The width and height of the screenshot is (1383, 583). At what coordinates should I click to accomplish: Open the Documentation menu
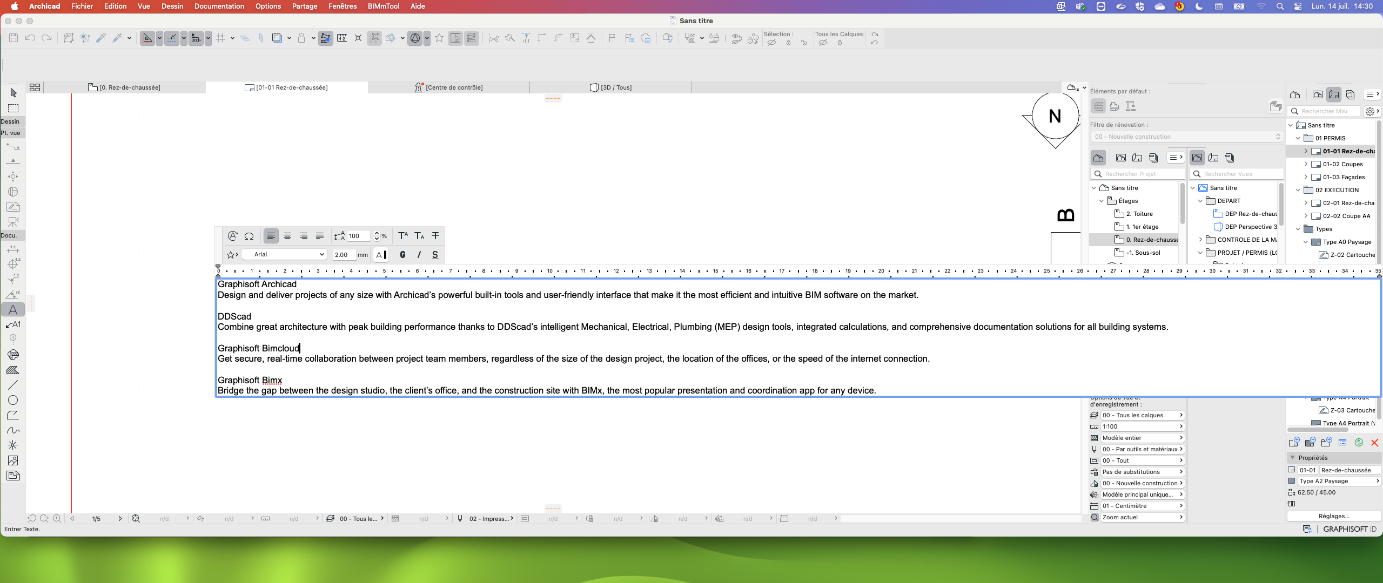[219, 6]
